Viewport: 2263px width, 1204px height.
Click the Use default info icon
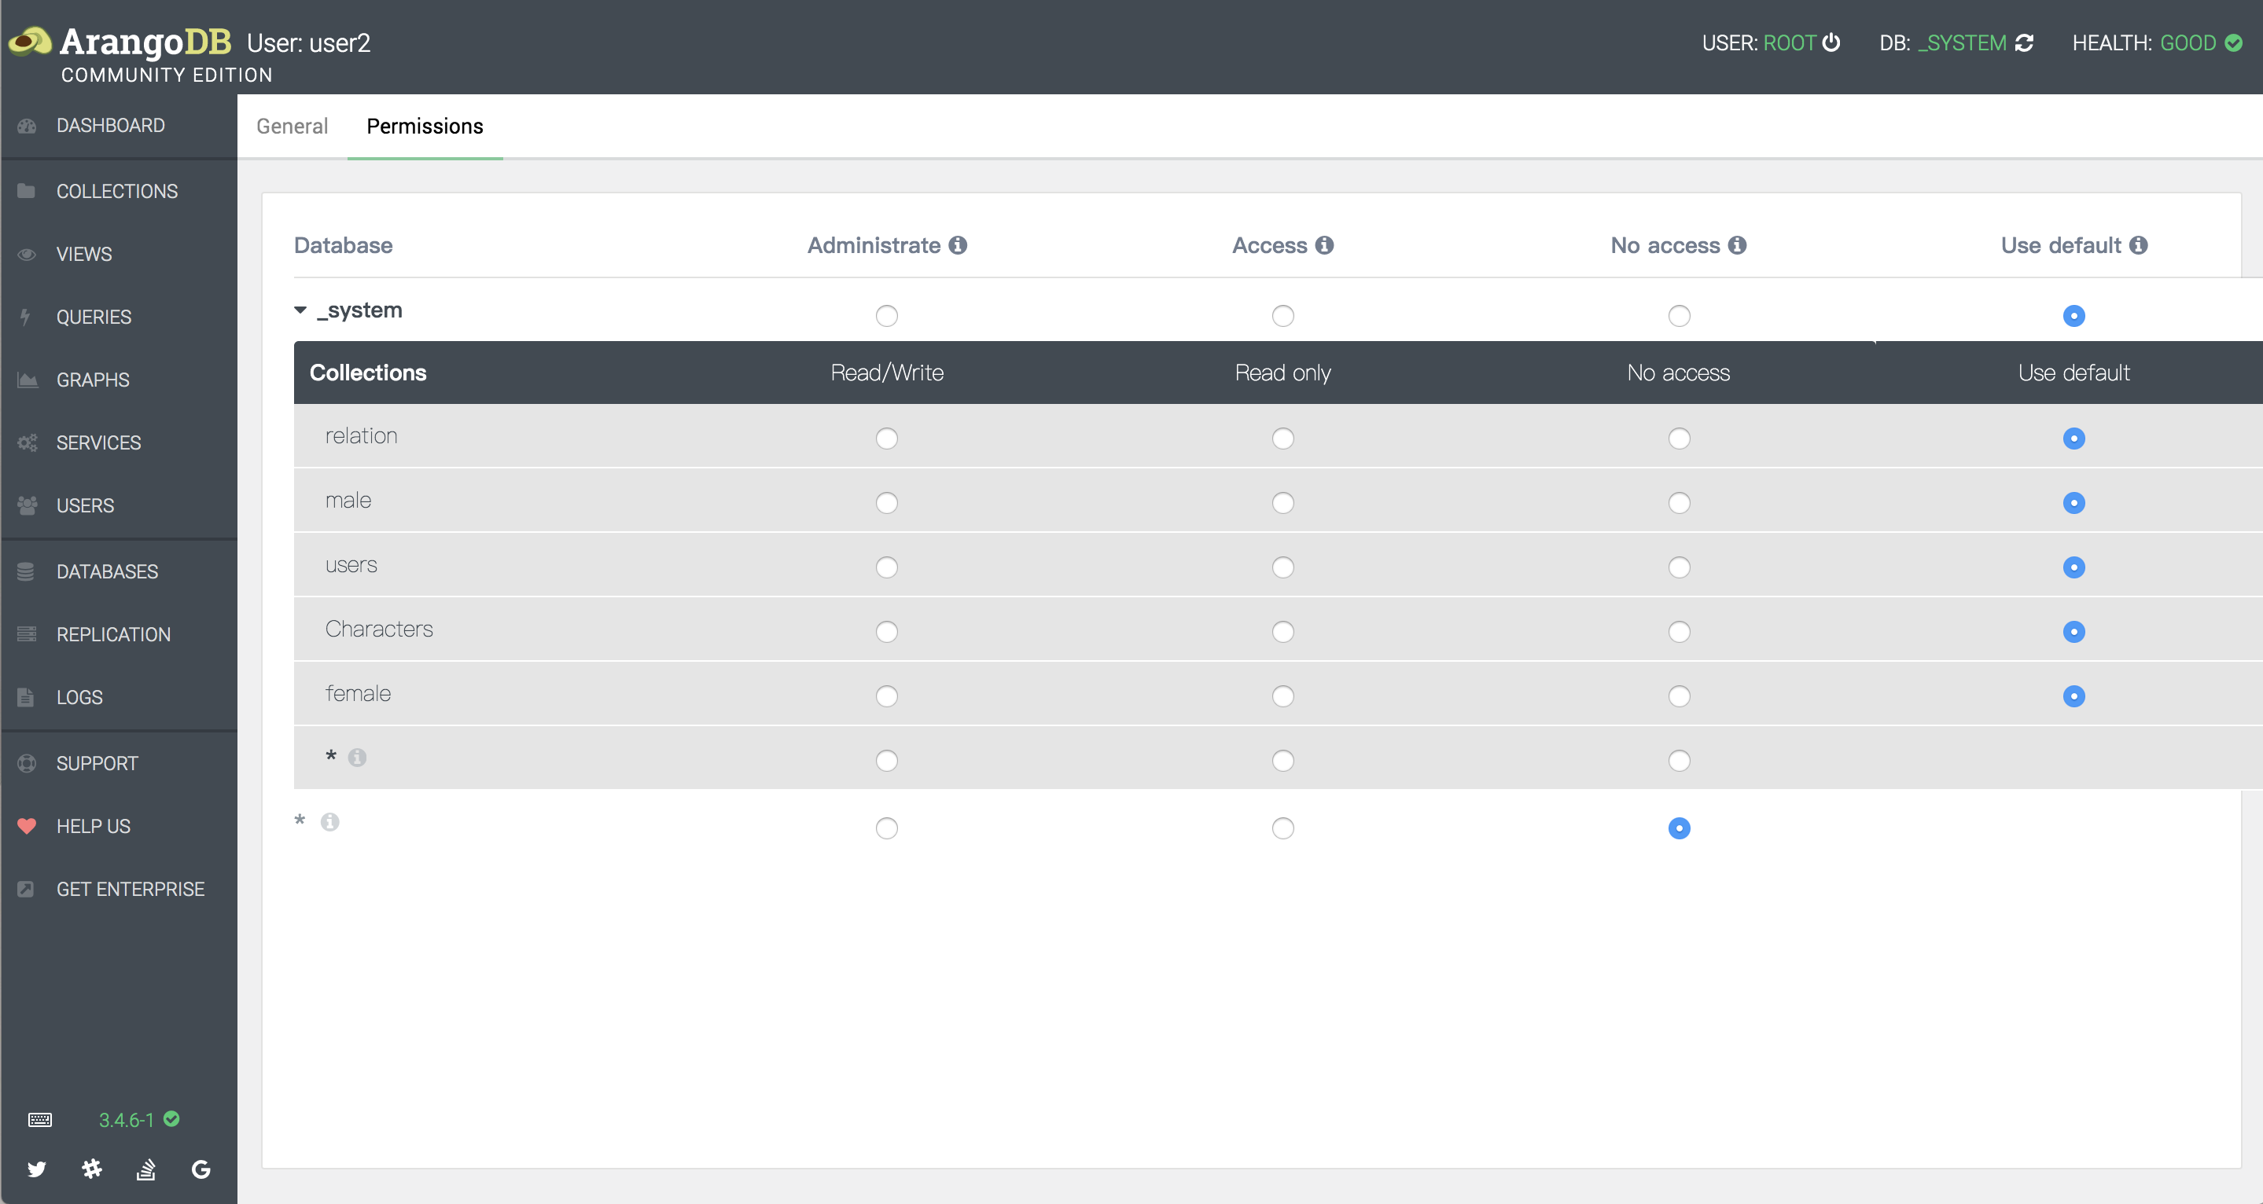click(2138, 245)
